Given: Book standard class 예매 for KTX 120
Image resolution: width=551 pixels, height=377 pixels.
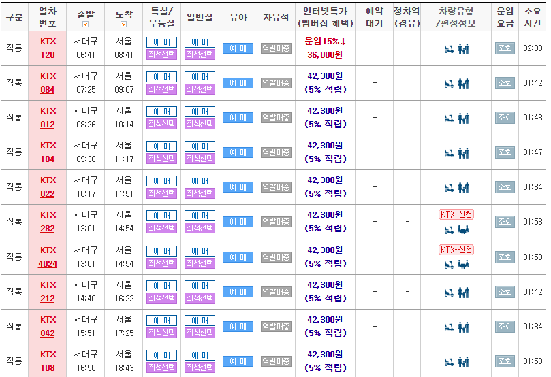Looking at the screenshot, I should (x=200, y=42).
